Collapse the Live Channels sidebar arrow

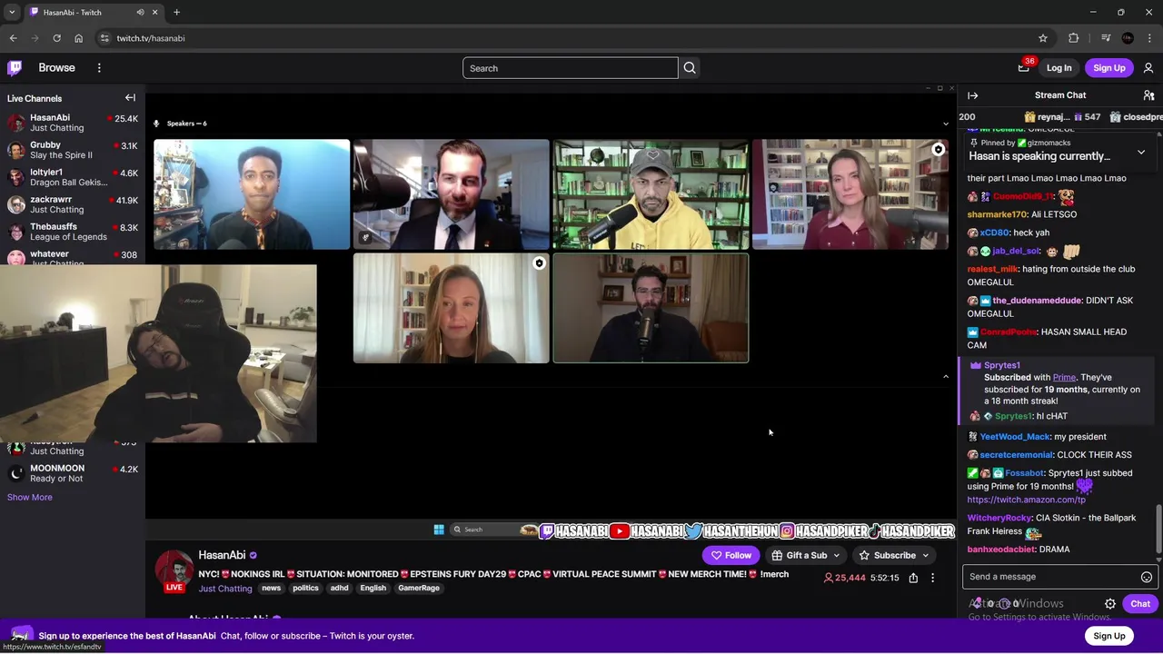coord(130,98)
